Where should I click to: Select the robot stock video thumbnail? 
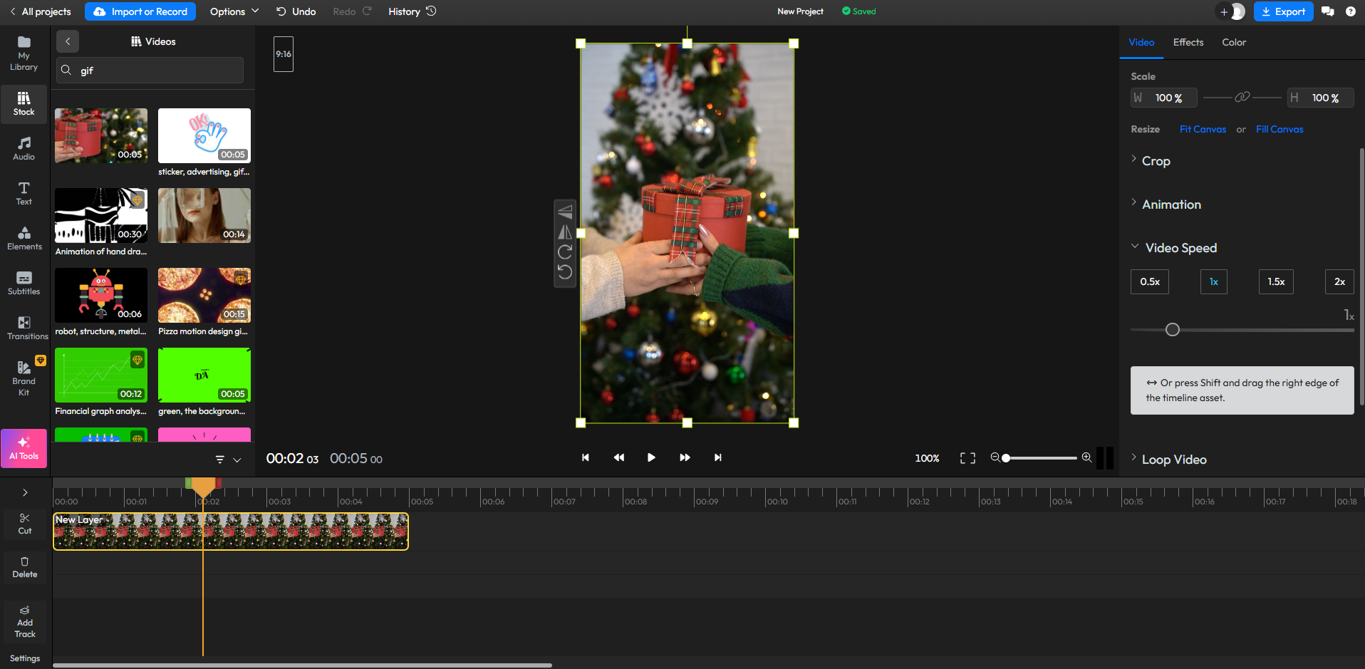101,295
